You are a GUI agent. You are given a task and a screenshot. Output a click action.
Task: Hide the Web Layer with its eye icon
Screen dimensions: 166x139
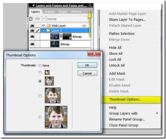pos(32,26)
